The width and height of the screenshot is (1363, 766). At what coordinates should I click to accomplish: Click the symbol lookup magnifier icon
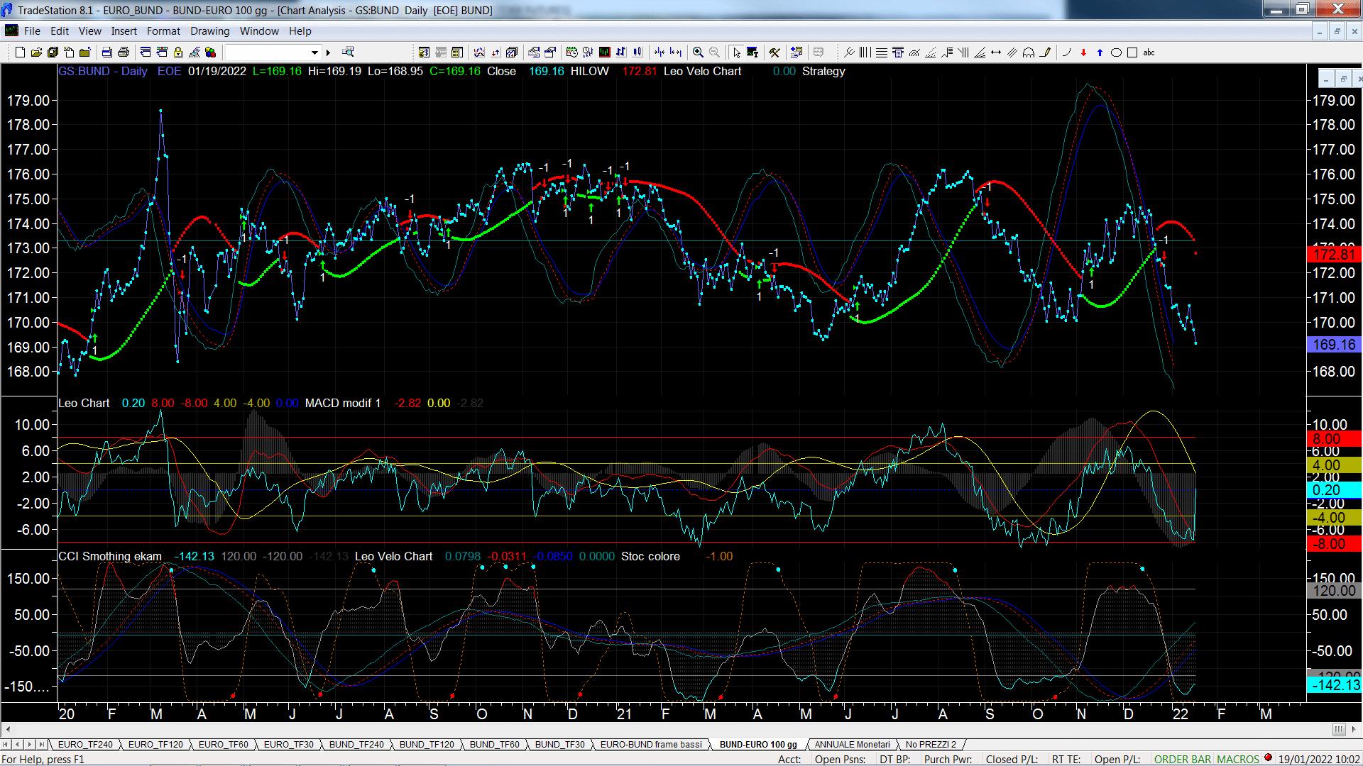[x=348, y=52]
